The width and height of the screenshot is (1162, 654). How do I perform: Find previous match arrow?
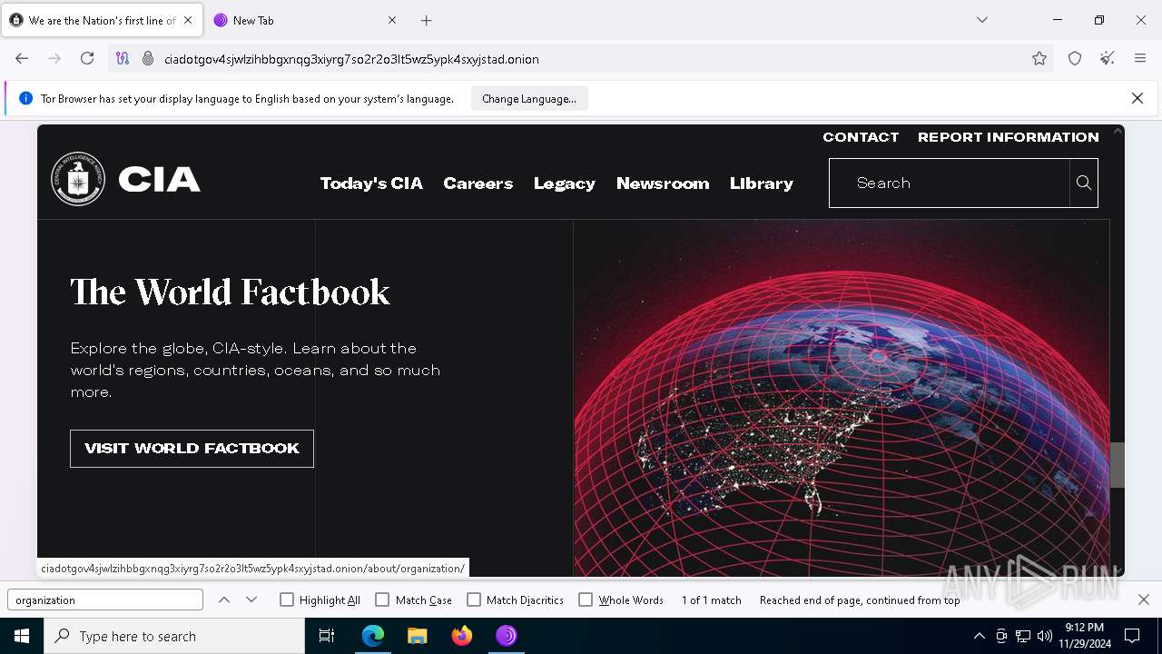tap(224, 599)
